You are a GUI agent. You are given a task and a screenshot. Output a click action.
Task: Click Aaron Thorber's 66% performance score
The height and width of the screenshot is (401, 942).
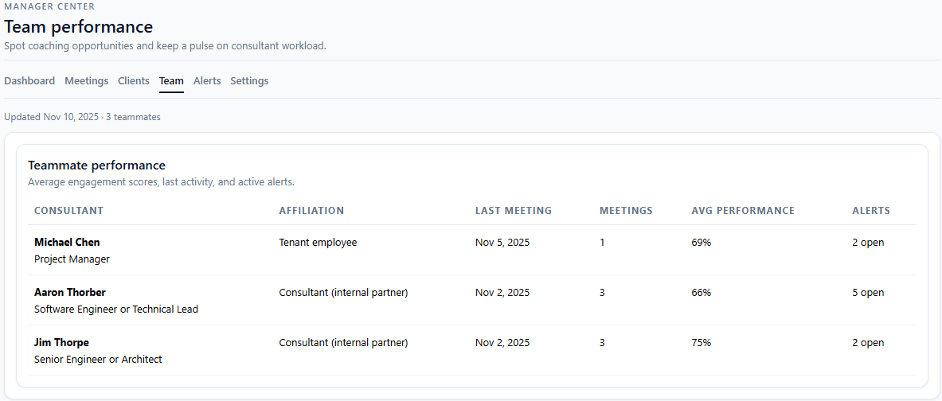coord(702,293)
